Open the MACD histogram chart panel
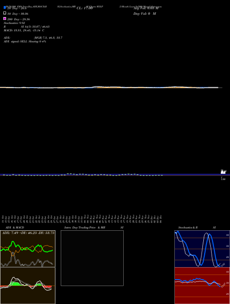 coord(28,286)
